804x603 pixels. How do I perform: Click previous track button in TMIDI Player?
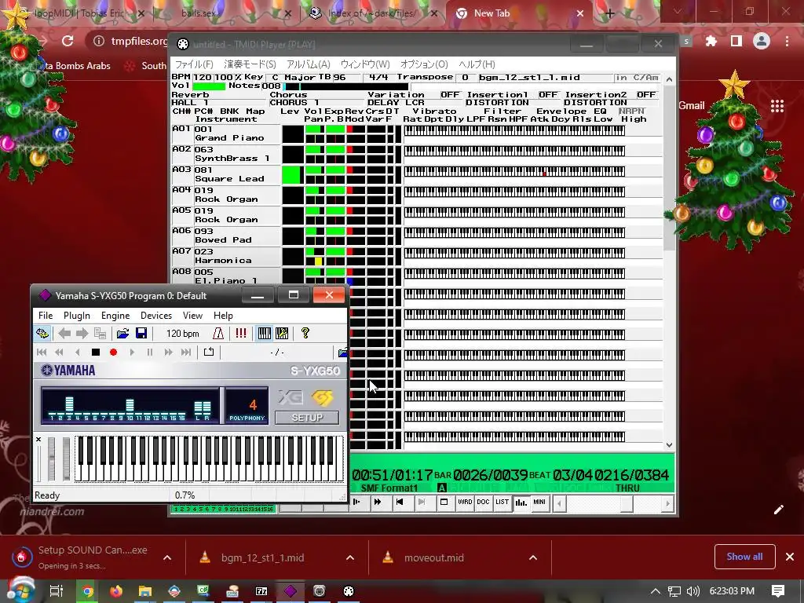coord(400,502)
